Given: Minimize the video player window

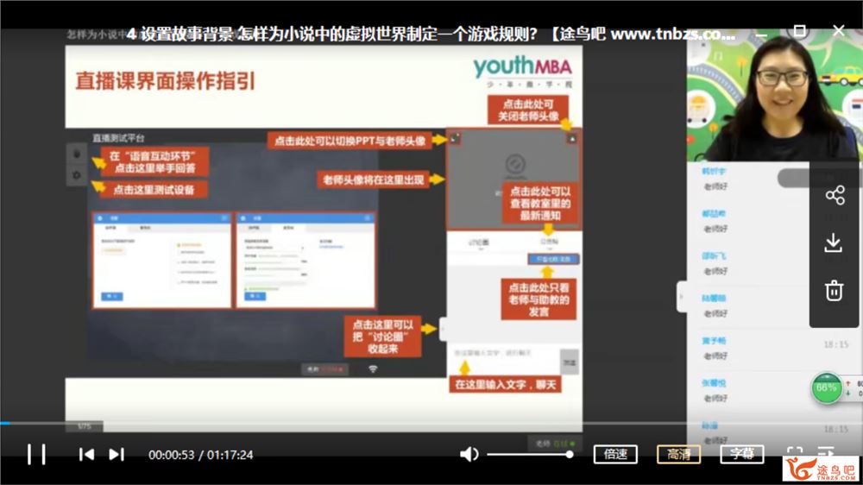Looking at the screenshot, I should coord(762,31).
